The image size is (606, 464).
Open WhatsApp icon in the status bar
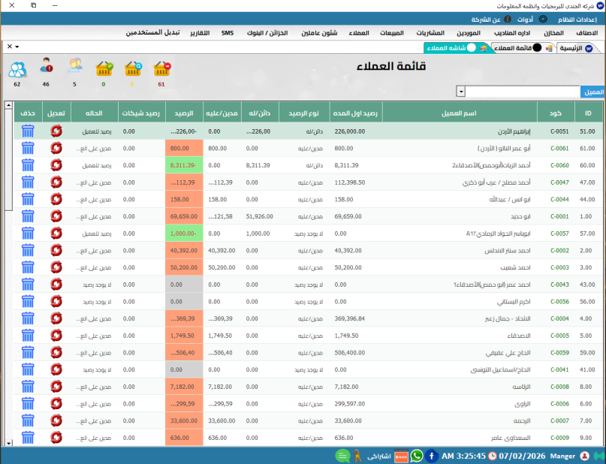coord(417,455)
